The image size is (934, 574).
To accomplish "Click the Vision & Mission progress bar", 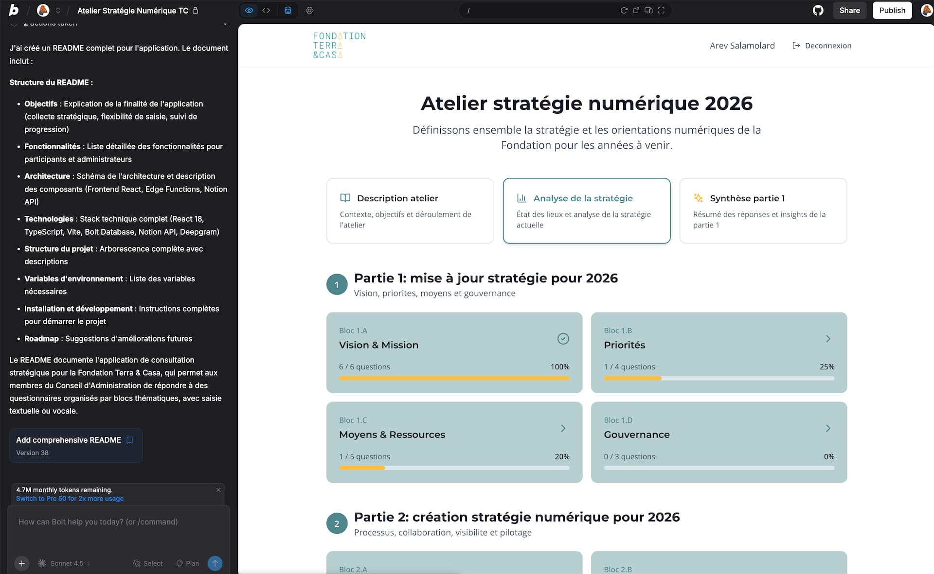I will pyautogui.click(x=454, y=378).
